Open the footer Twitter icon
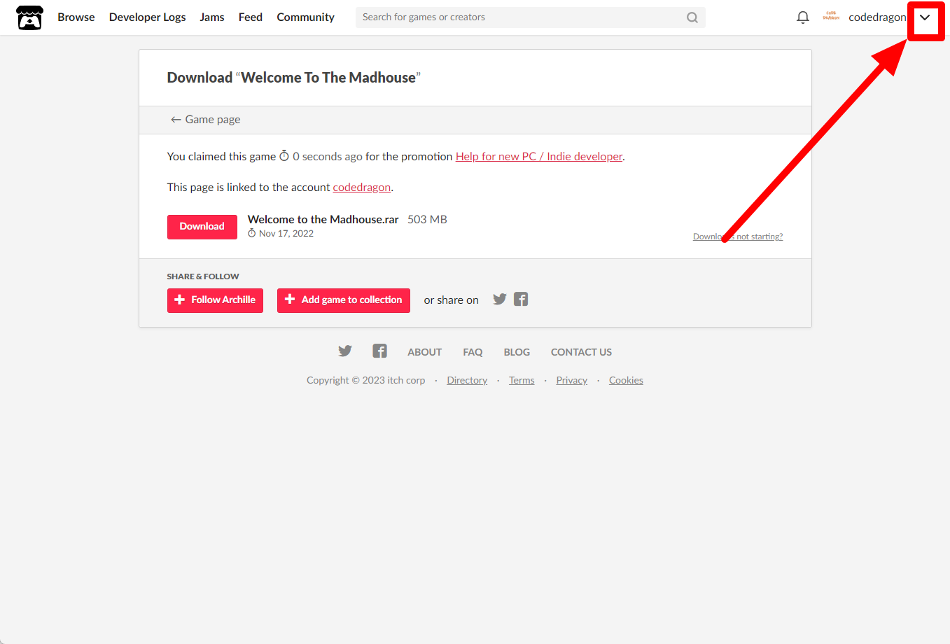950x644 pixels. coord(345,351)
